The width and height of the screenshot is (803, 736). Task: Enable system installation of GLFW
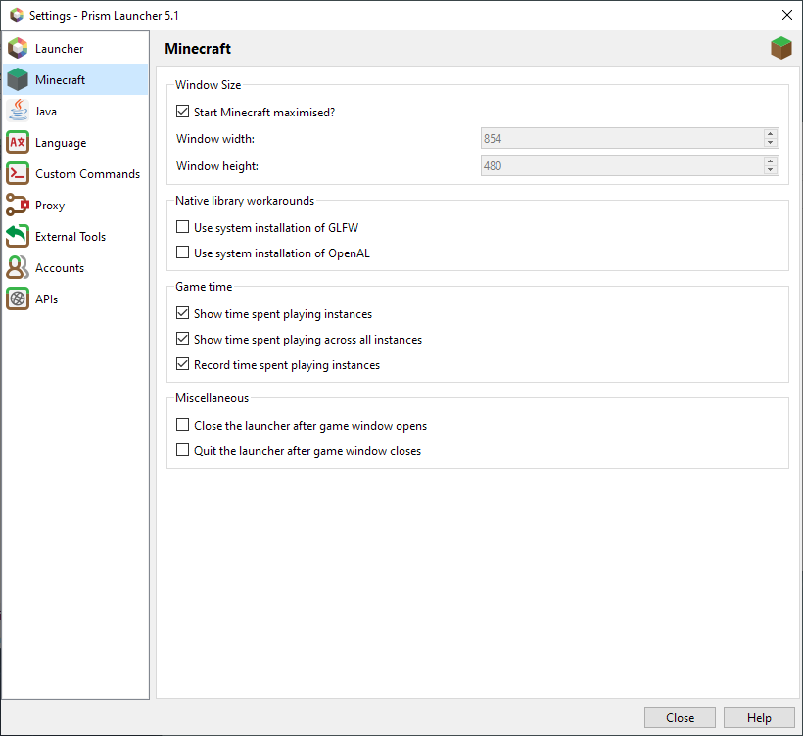click(x=182, y=226)
